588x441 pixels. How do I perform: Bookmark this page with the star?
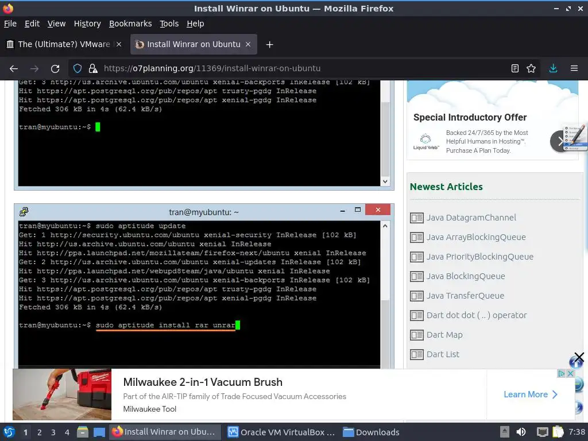tap(531, 68)
